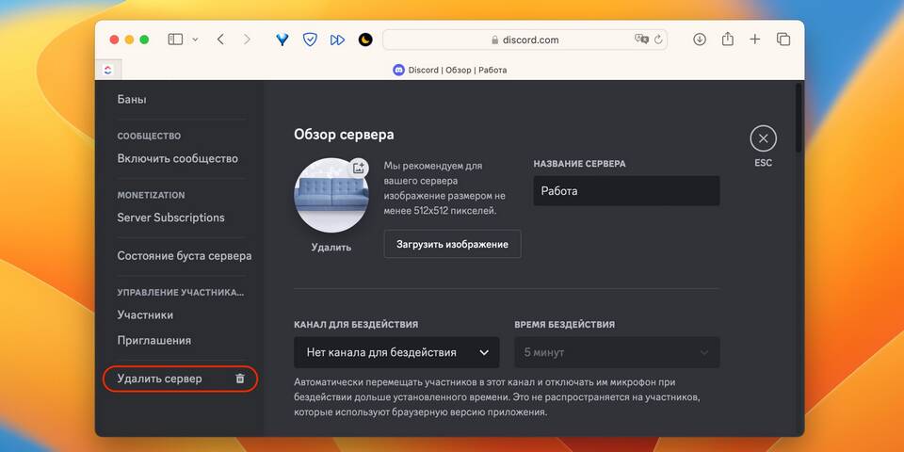This screenshot has width=904, height=452.
Task: Reload the page using refresh icon
Action: coord(658,40)
